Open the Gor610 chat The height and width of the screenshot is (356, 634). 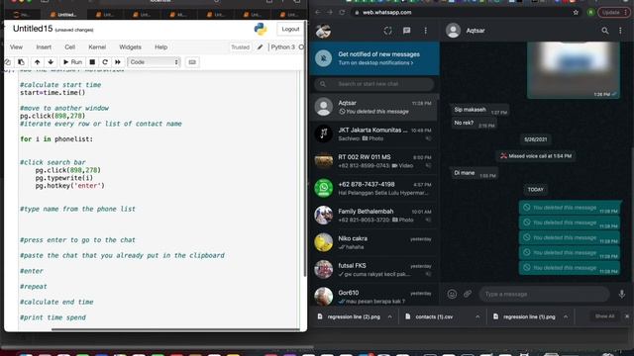pos(374,296)
